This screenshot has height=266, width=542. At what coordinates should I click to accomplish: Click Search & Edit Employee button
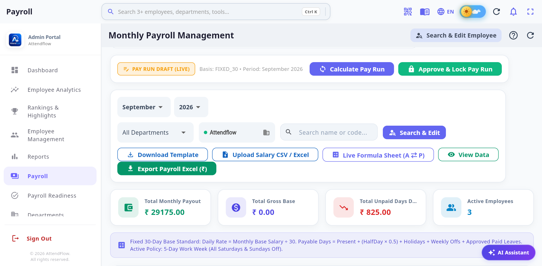[x=456, y=35]
